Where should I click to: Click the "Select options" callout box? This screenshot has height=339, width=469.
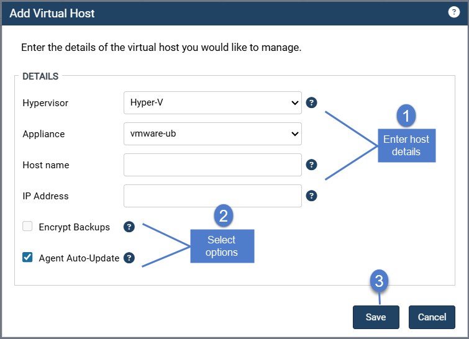point(222,246)
